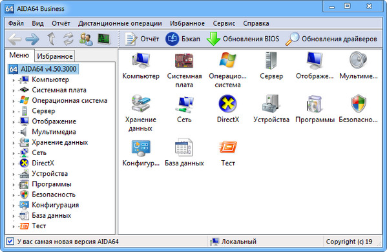The image size is (387, 252).
Task: Click Обновления драйверов toolbar button
Action: [x=331, y=39]
